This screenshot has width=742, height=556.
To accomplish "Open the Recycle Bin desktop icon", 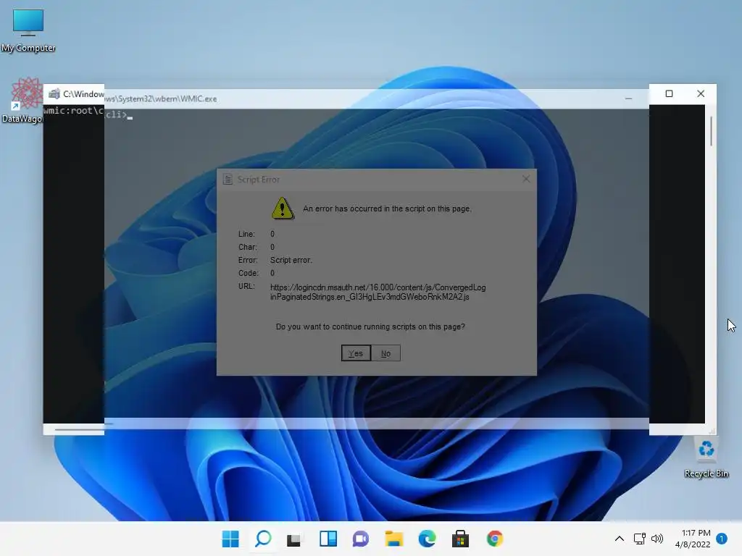I will pyautogui.click(x=706, y=458).
